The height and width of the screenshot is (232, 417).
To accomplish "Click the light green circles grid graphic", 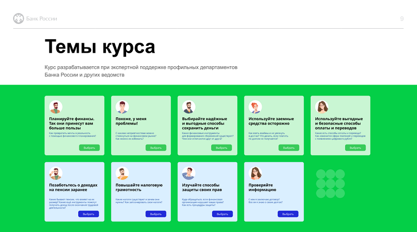I will (330, 184).
